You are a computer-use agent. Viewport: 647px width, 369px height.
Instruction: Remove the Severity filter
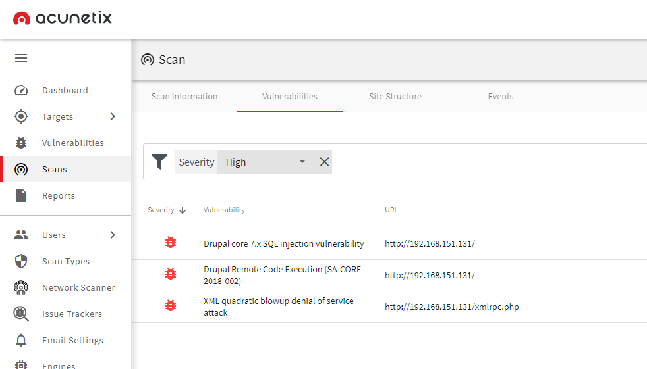(x=324, y=162)
